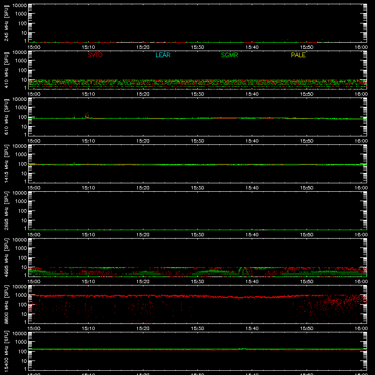Click 15:30 tick label below 245 MHz panel
The width and height of the screenshot is (375, 375).
coord(197,47)
